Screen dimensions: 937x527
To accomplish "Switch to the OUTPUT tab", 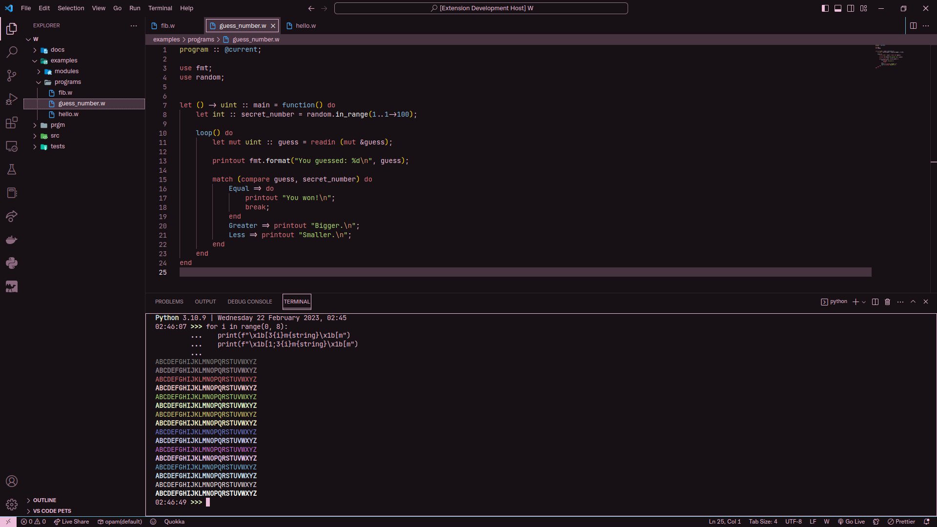I will 205,301.
